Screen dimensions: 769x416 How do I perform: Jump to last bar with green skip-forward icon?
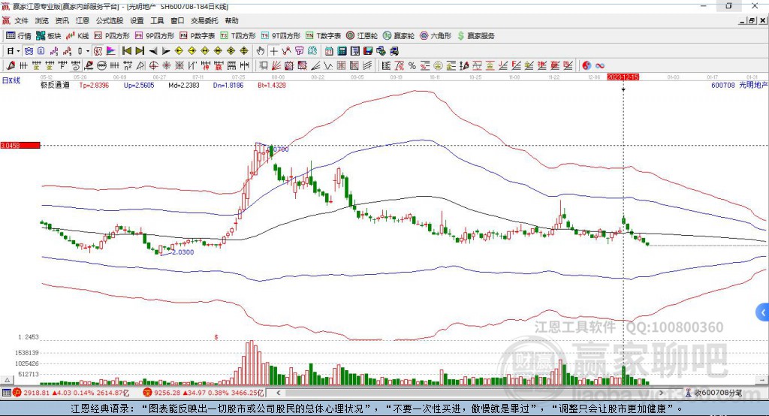point(140,51)
